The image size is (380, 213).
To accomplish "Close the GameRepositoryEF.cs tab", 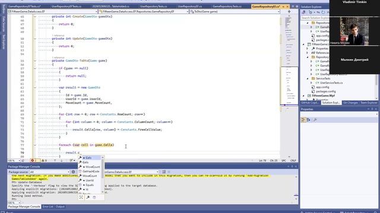I will click(x=287, y=7).
